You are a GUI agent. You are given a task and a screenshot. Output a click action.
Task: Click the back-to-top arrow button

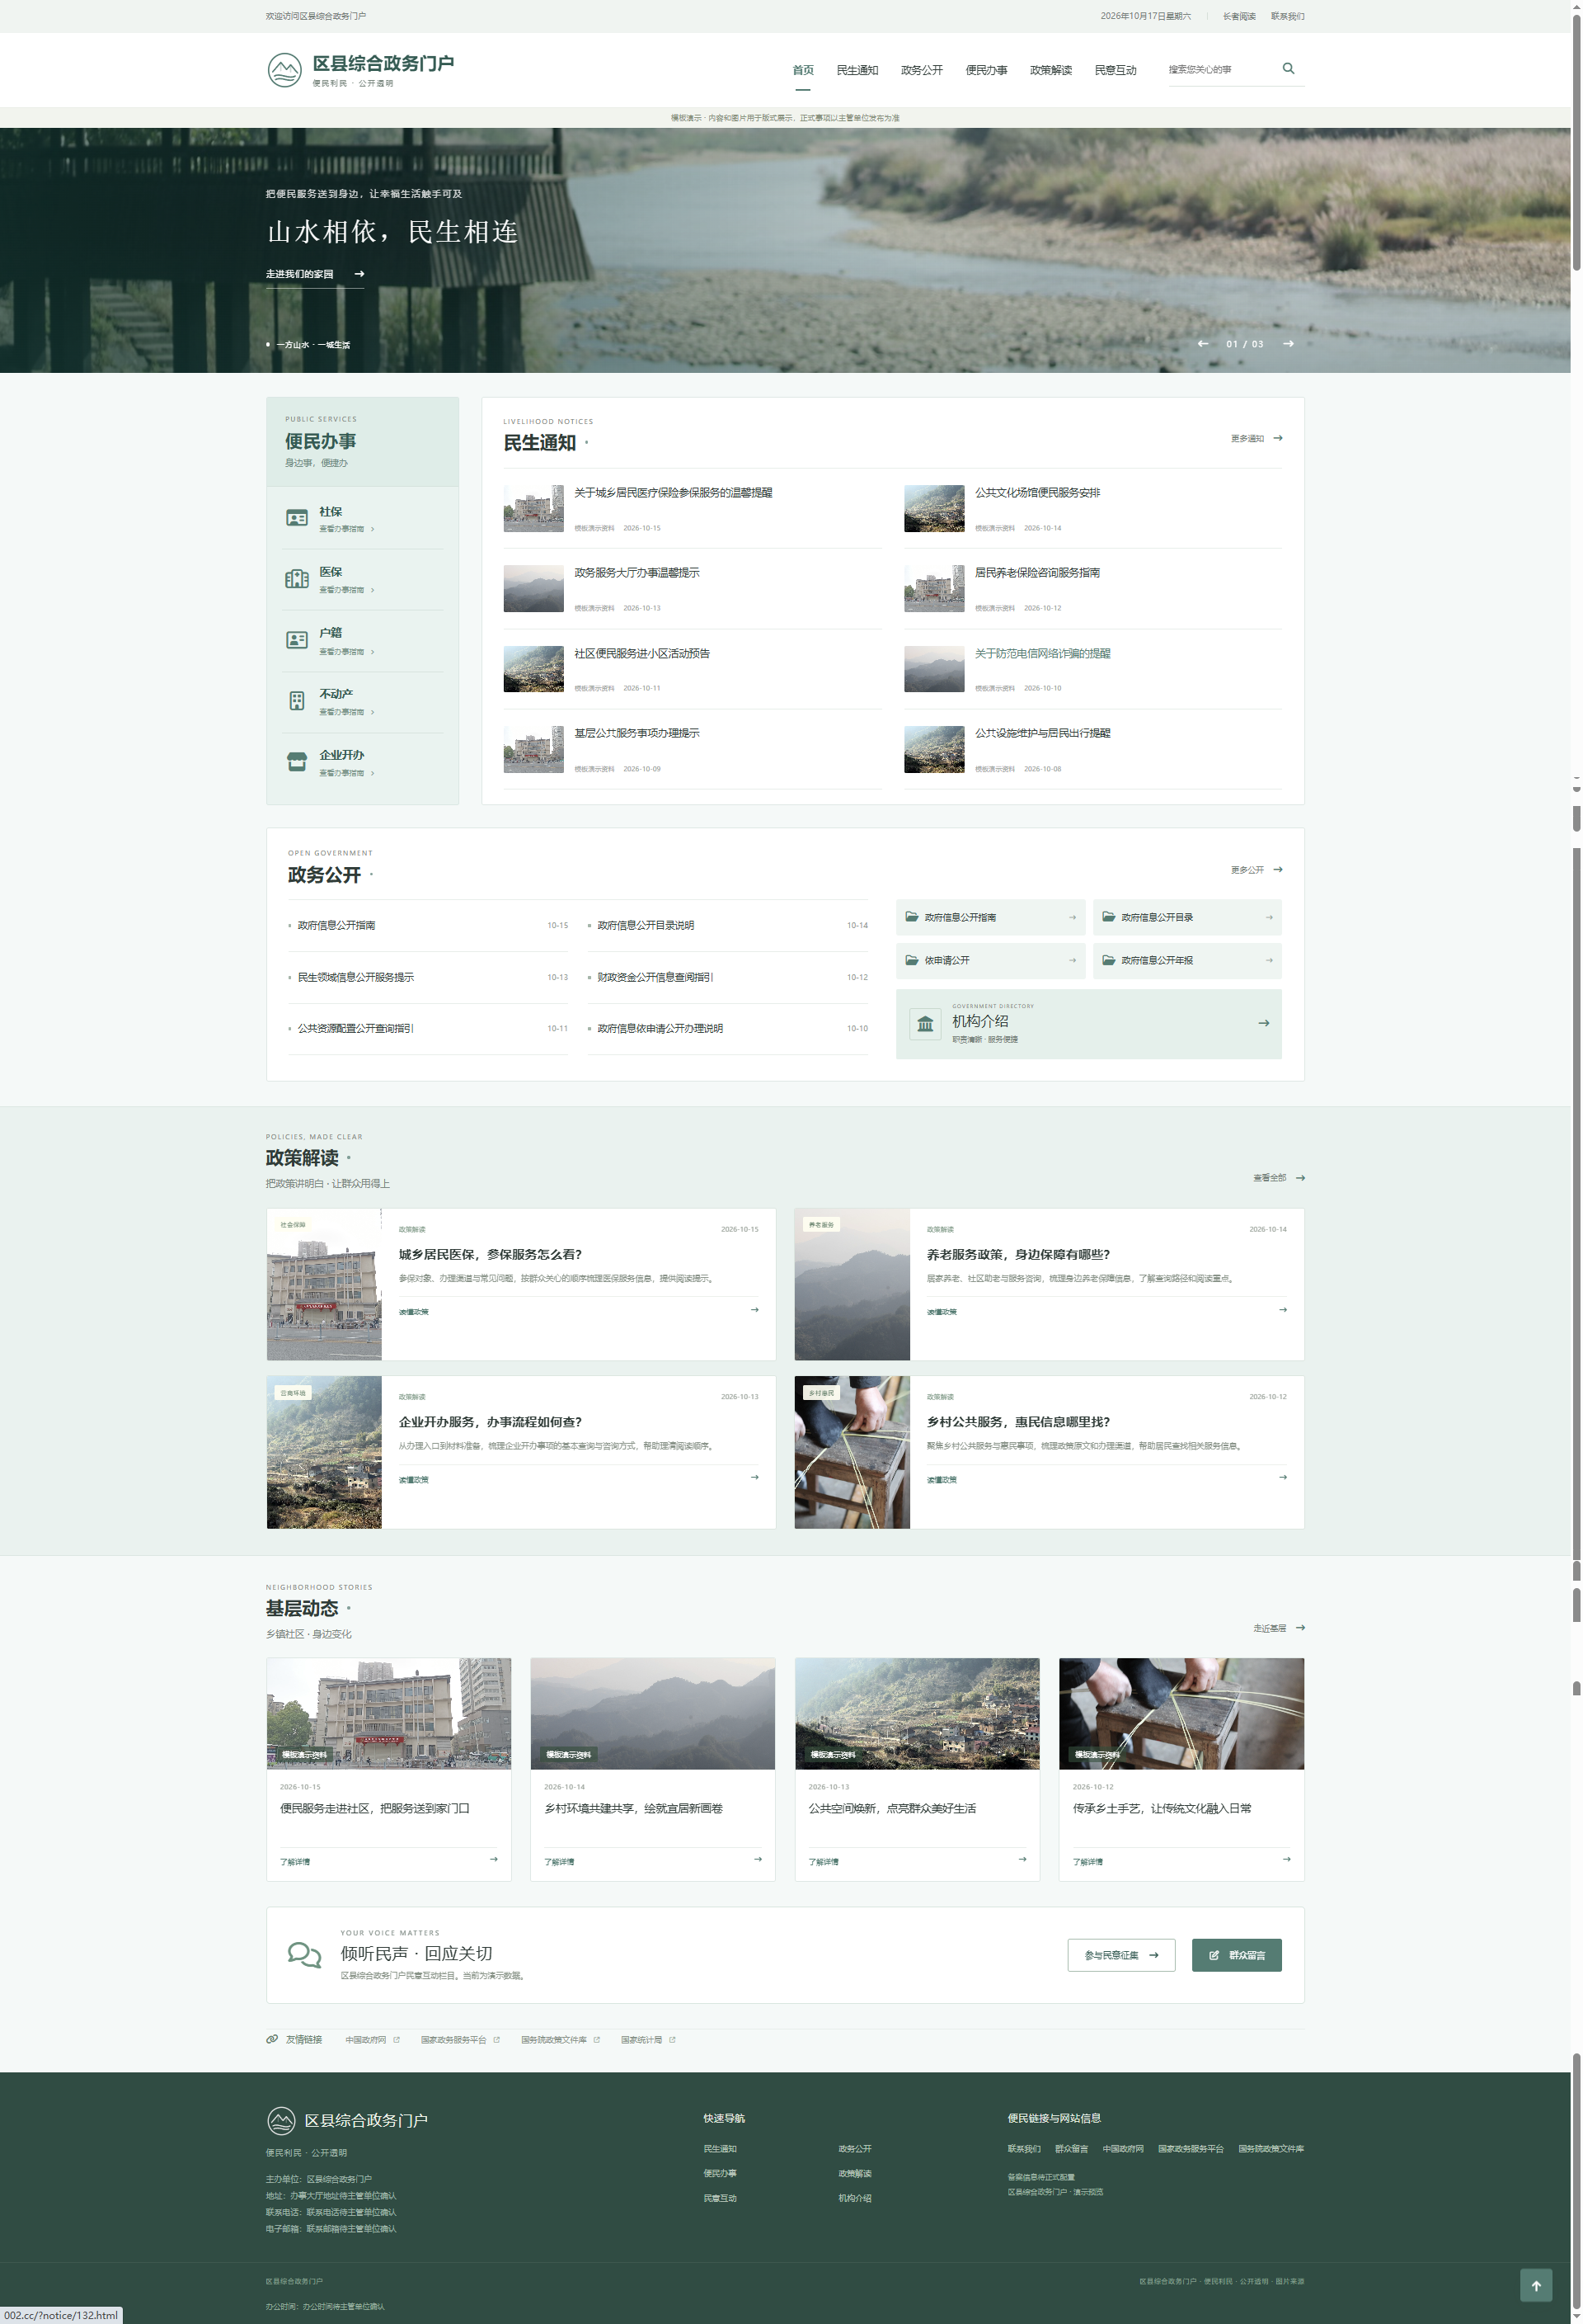(1536, 2286)
